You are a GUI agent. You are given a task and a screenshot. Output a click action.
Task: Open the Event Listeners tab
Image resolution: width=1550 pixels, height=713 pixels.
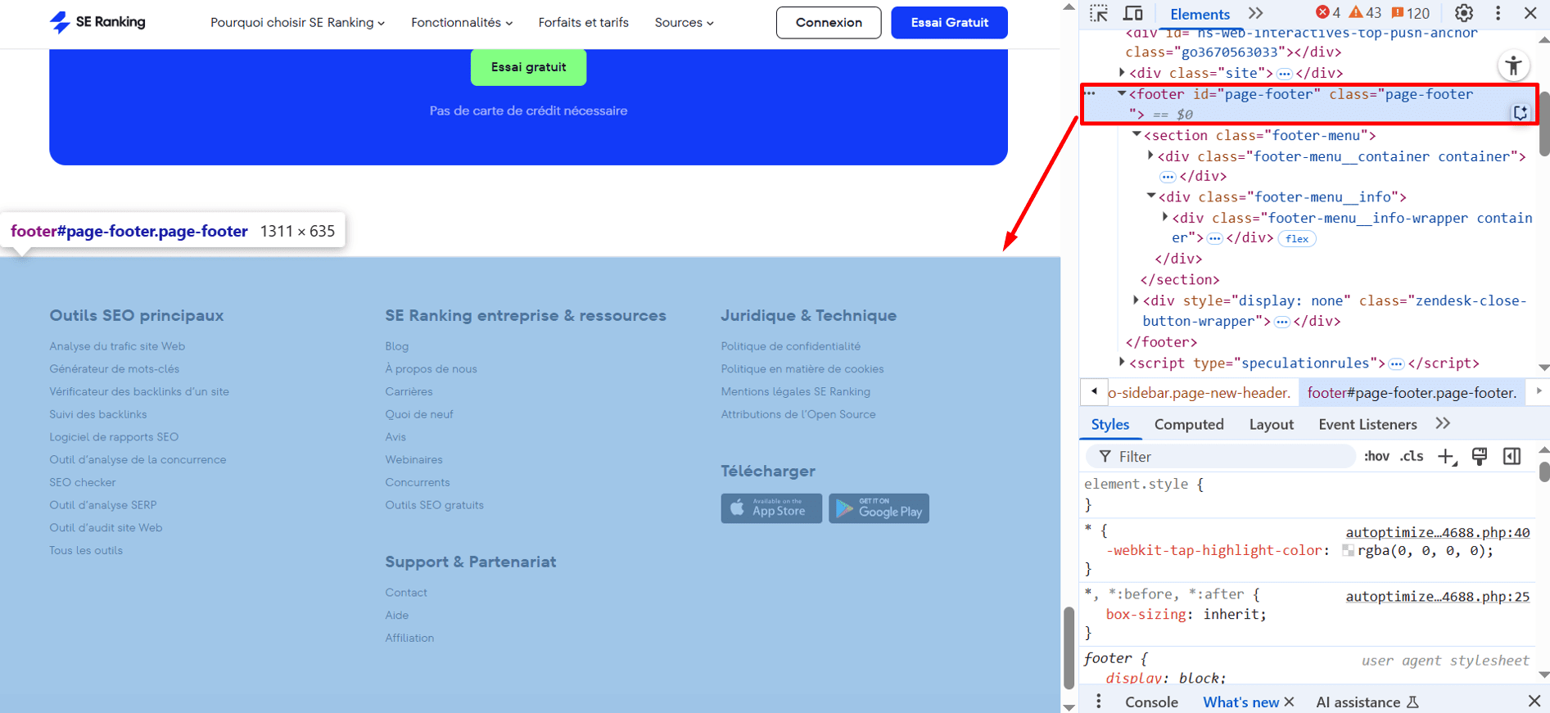point(1367,424)
